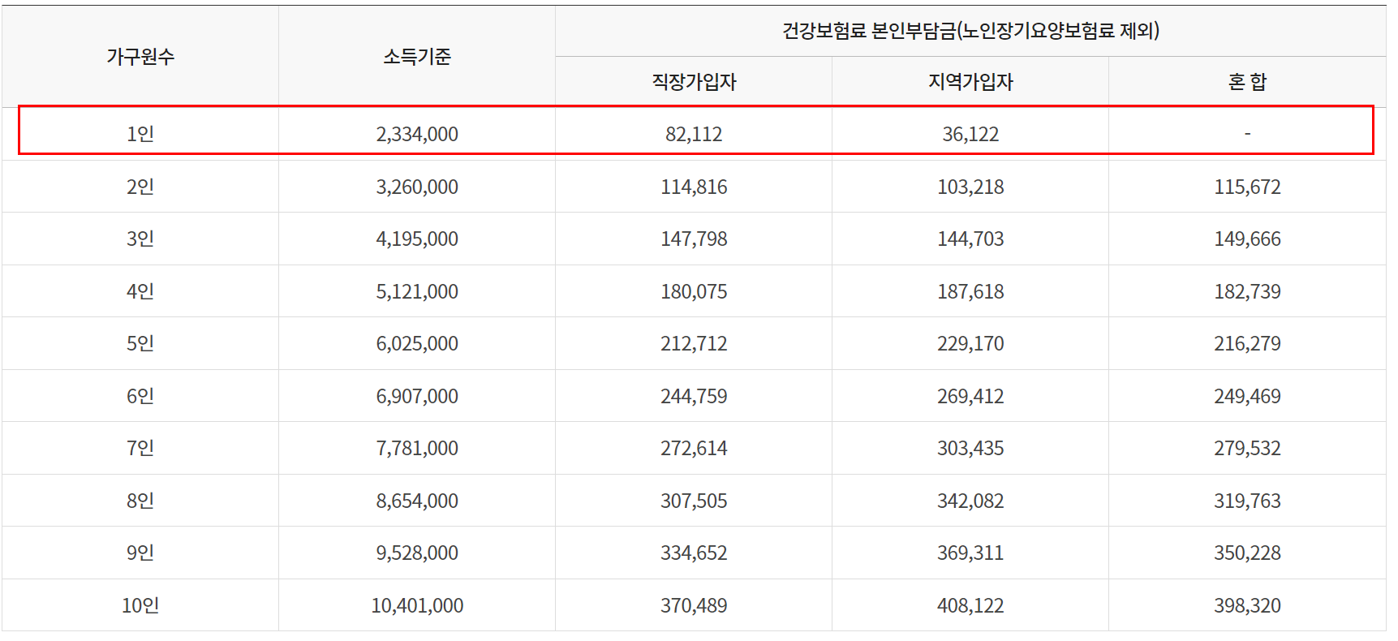
Task: Select the 216,279 cell
Action: [1247, 343]
